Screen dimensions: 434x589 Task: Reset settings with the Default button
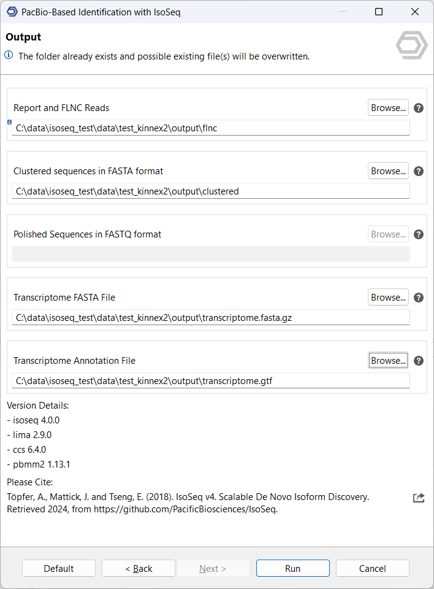click(59, 568)
